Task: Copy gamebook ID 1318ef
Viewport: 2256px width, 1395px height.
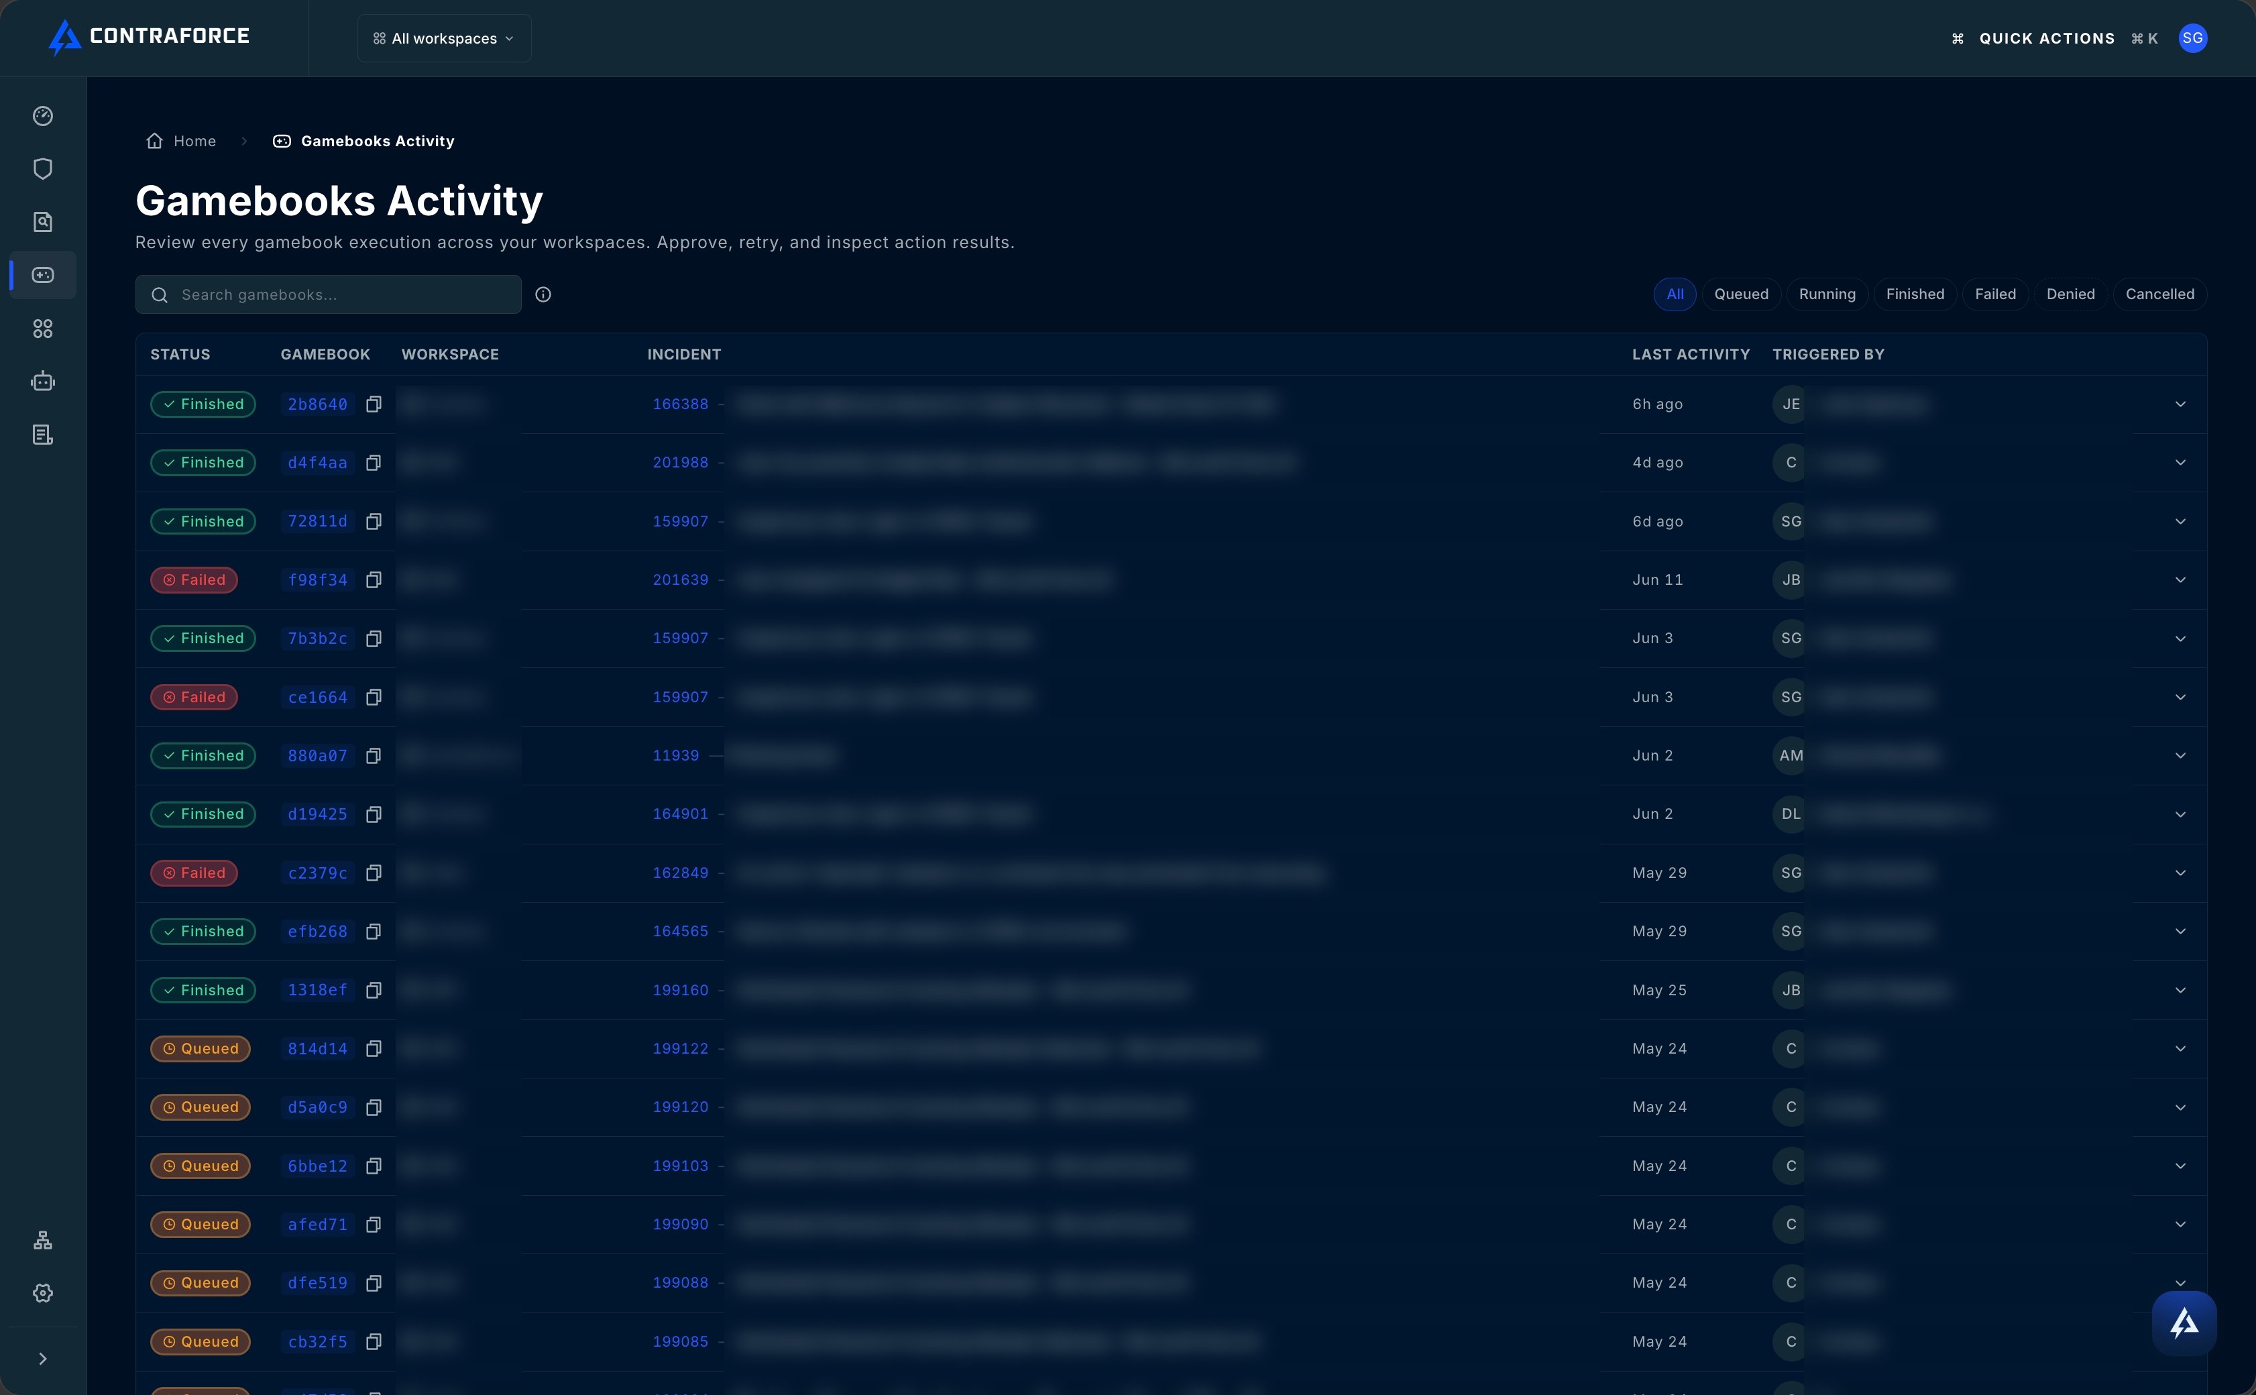Action: 374,990
